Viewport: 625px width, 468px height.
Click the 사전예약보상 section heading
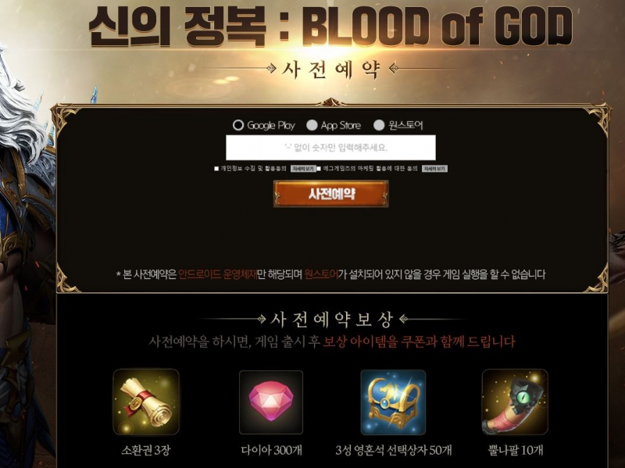(x=331, y=320)
